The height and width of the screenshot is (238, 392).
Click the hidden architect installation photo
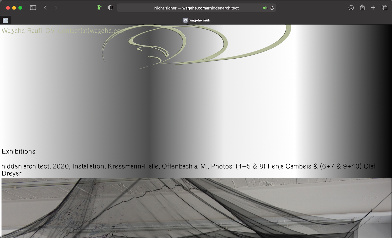tap(196, 208)
